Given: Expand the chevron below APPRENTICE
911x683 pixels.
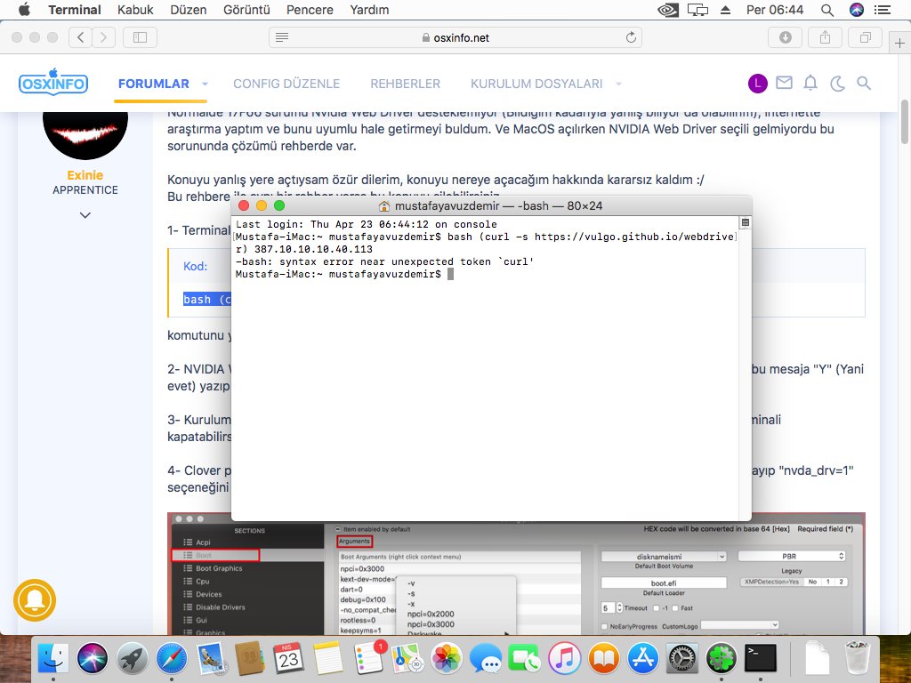Looking at the screenshot, I should point(85,215).
